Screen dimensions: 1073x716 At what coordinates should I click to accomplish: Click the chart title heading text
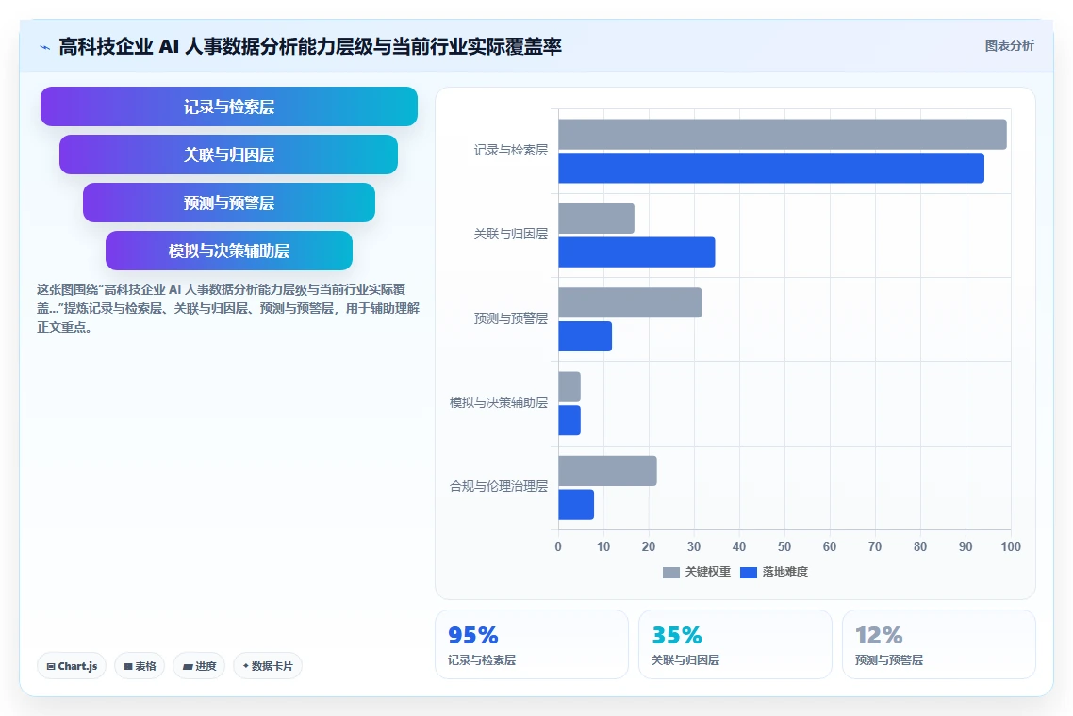point(310,46)
